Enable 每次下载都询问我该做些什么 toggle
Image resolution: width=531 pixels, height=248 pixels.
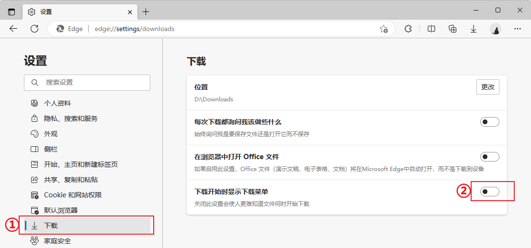(x=489, y=122)
